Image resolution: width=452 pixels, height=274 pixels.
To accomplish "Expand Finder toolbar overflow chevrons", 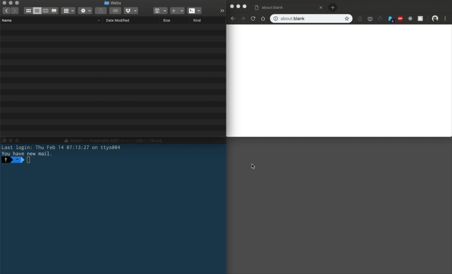I will coord(222,10).
